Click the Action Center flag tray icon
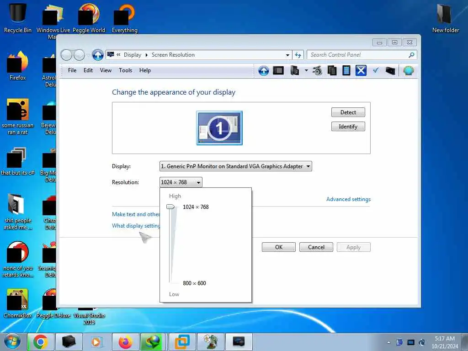 (399, 342)
